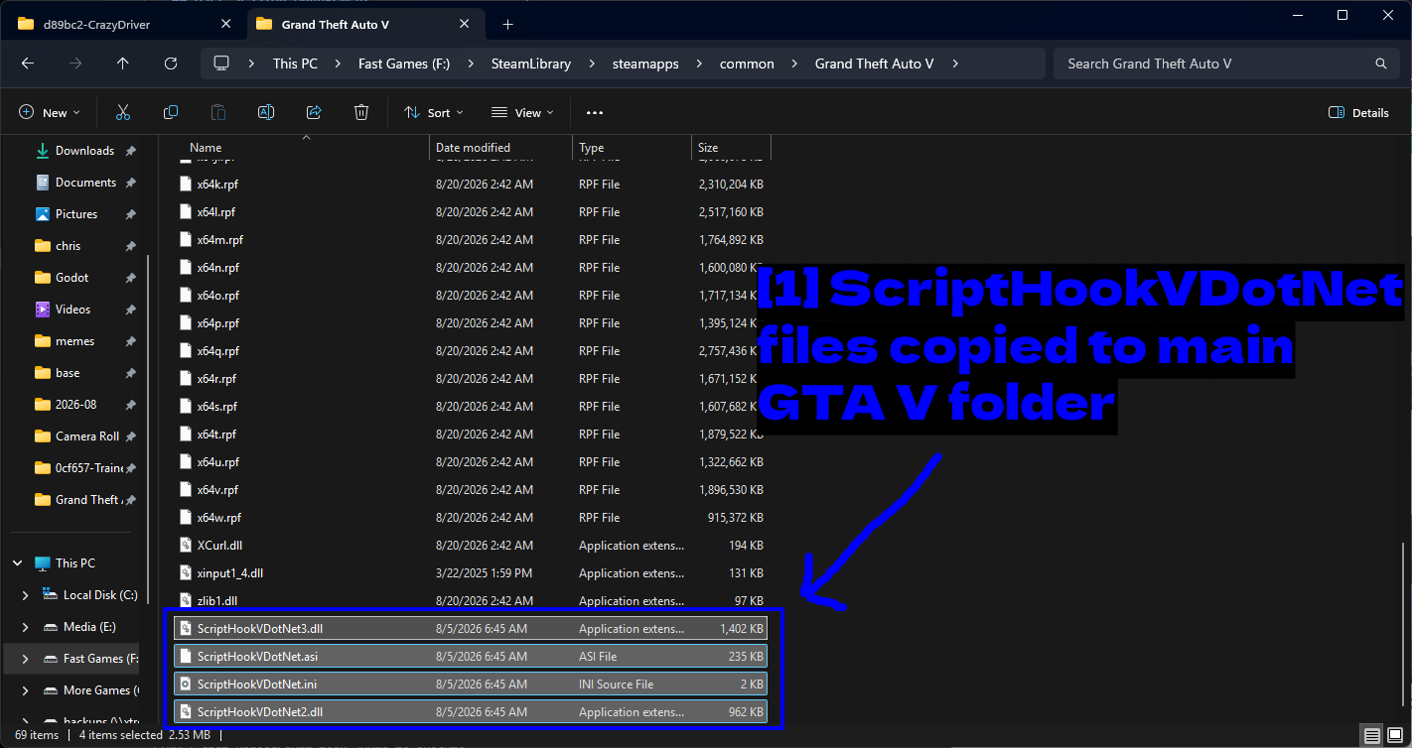
Task: Click the Search Grand Theft Auto V field
Action: tap(1225, 63)
